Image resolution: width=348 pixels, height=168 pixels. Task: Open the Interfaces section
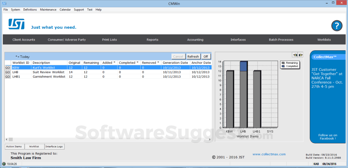pyautogui.click(x=238, y=40)
